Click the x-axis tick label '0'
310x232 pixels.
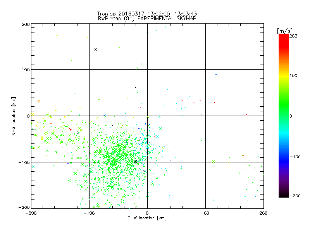click(147, 213)
